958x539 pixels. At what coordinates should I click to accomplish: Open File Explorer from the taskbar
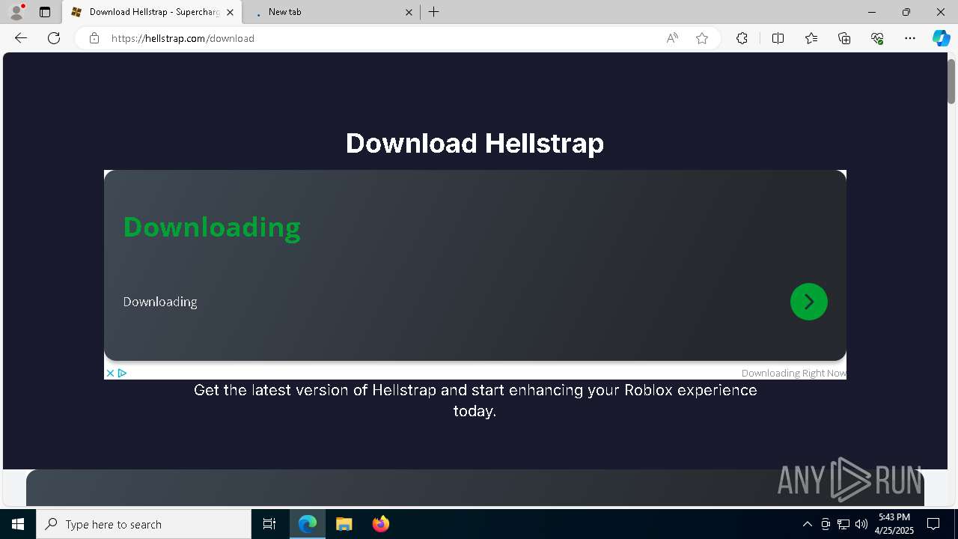coord(344,524)
